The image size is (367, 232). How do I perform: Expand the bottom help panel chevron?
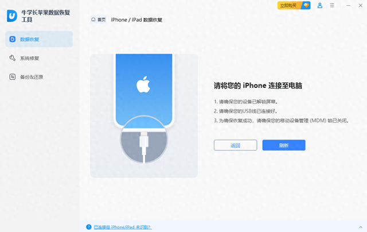361,227
